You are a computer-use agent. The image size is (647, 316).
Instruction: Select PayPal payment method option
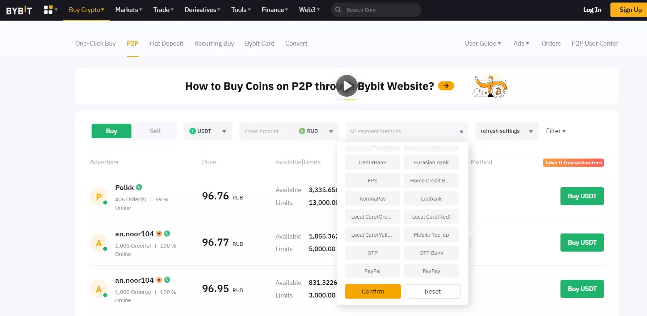[372, 271]
